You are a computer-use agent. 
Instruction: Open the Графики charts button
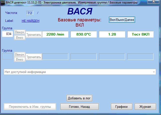coord(121,107)
